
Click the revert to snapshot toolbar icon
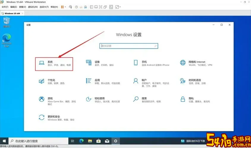click(x=81, y=7)
